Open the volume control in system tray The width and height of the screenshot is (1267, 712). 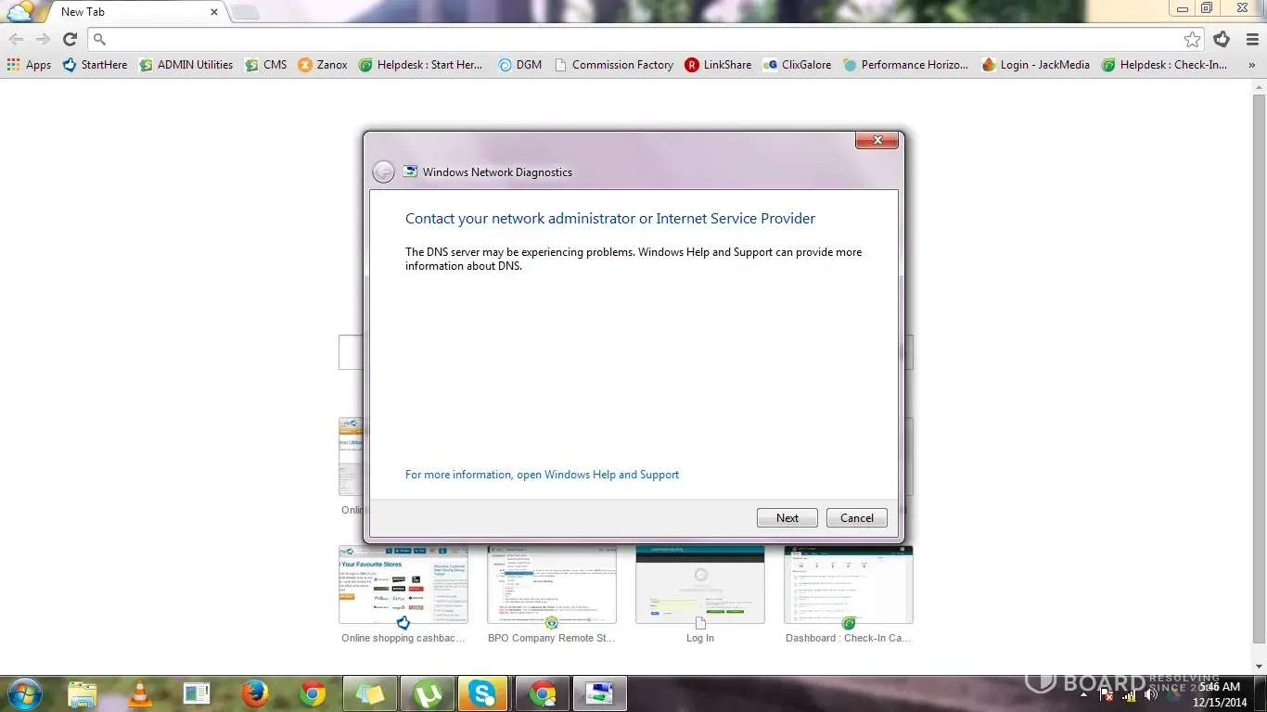click(x=1151, y=693)
